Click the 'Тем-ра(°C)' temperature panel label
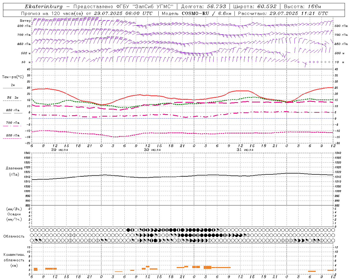This screenshot has width=349, height=279. 13,77
